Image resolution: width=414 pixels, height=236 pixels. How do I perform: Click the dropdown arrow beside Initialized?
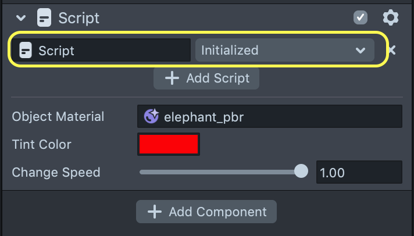click(x=361, y=50)
